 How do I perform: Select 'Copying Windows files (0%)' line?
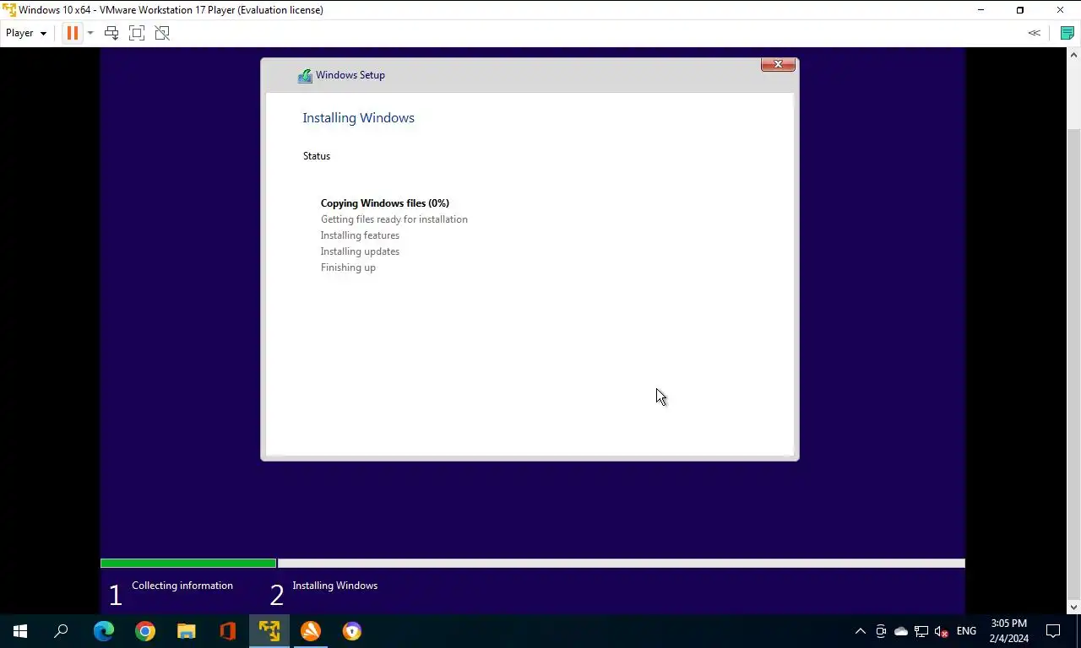[x=385, y=203]
